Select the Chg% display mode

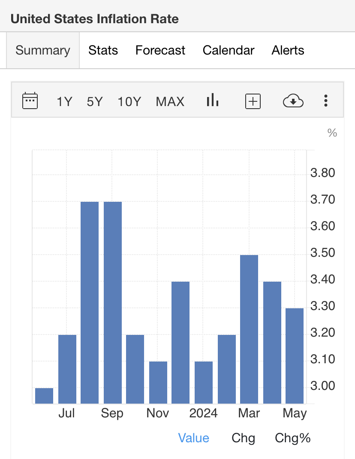pyautogui.click(x=293, y=438)
